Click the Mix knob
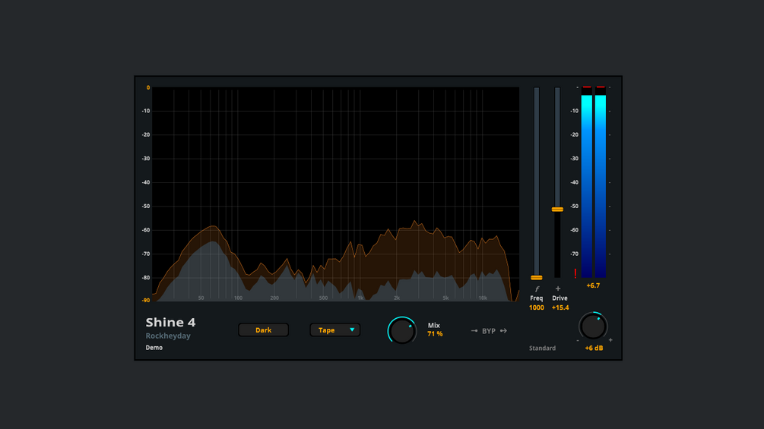 (x=402, y=331)
